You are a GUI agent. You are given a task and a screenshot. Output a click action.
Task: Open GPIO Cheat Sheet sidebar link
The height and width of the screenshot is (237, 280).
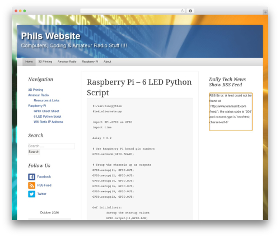[x=46, y=111]
